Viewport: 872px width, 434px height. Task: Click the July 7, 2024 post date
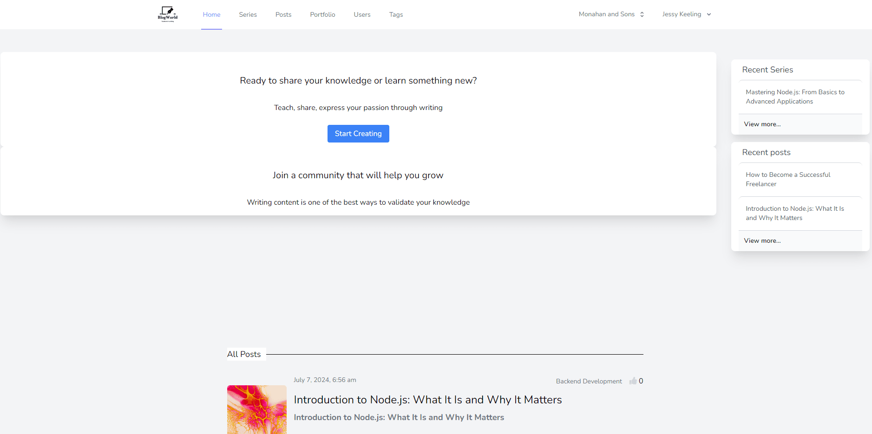(325, 380)
